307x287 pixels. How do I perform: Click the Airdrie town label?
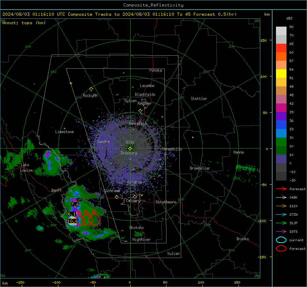[134, 182]
